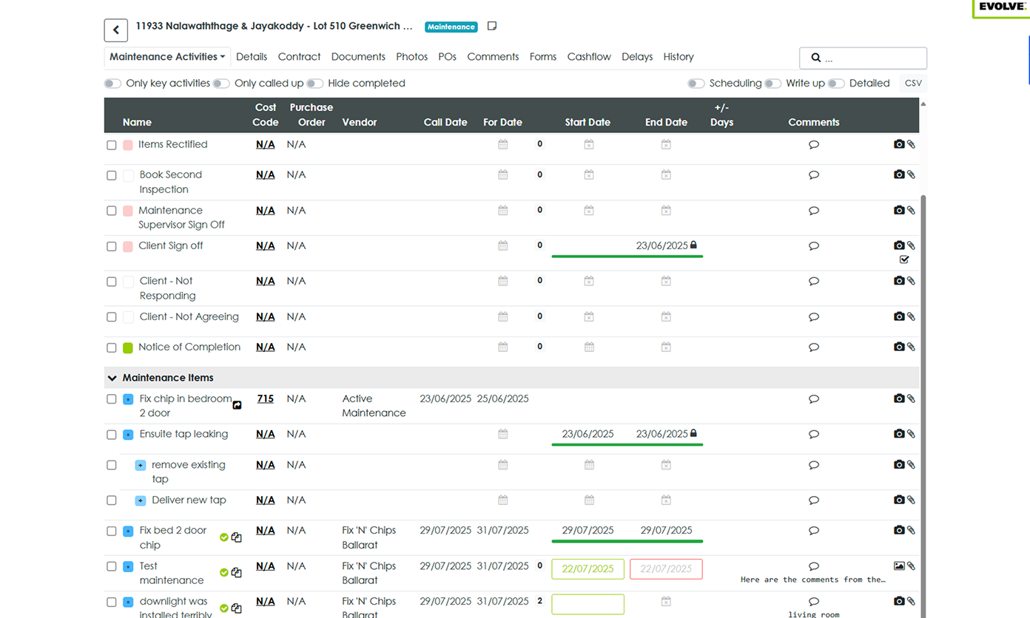This screenshot has height=618, width=1030.
Task: Click green status swatch for Notice of Completion
Action: coord(128,347)
